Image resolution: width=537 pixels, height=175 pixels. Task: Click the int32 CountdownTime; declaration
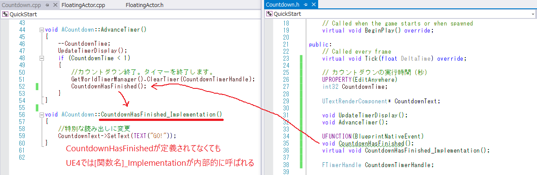355,87
